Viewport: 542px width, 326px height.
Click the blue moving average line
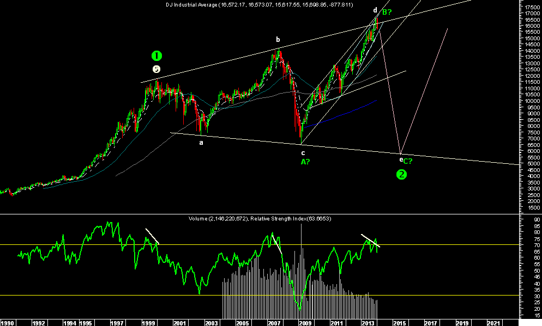pyautogui.click(x=340, y=114)
